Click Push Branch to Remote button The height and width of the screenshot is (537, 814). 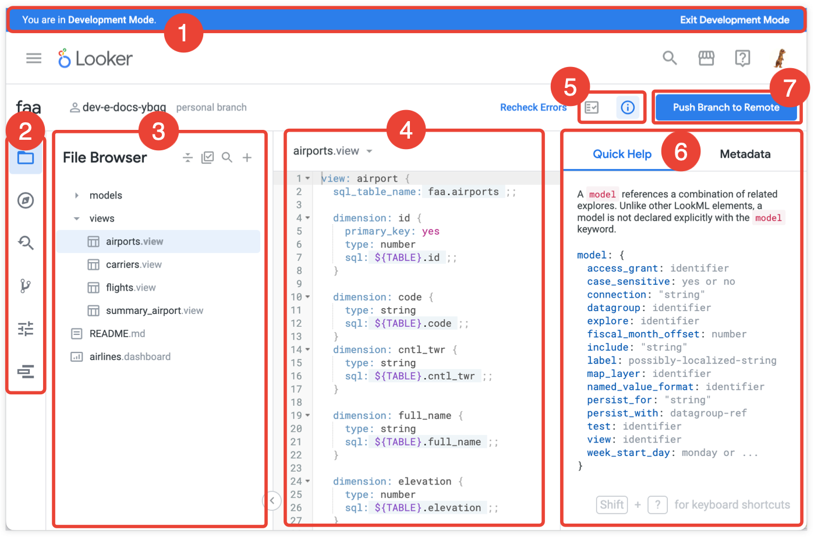point(725,107)
